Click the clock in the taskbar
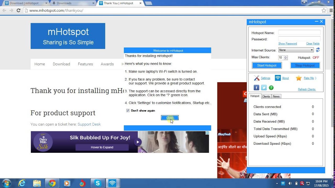335x188 pixels. (x=321, y=183)
